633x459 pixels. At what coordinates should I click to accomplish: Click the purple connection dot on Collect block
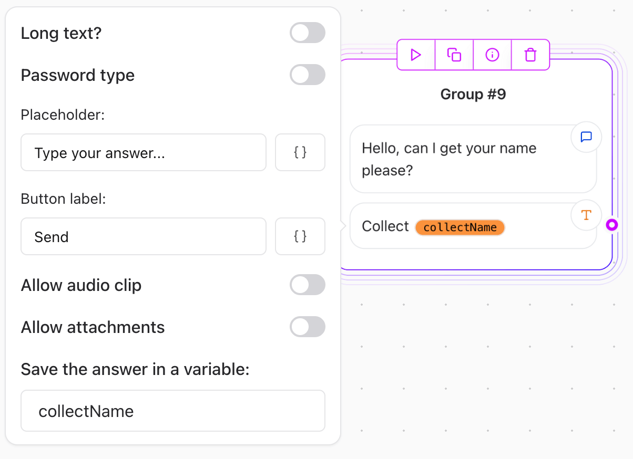pyautogui.click(x=612, y=225)
